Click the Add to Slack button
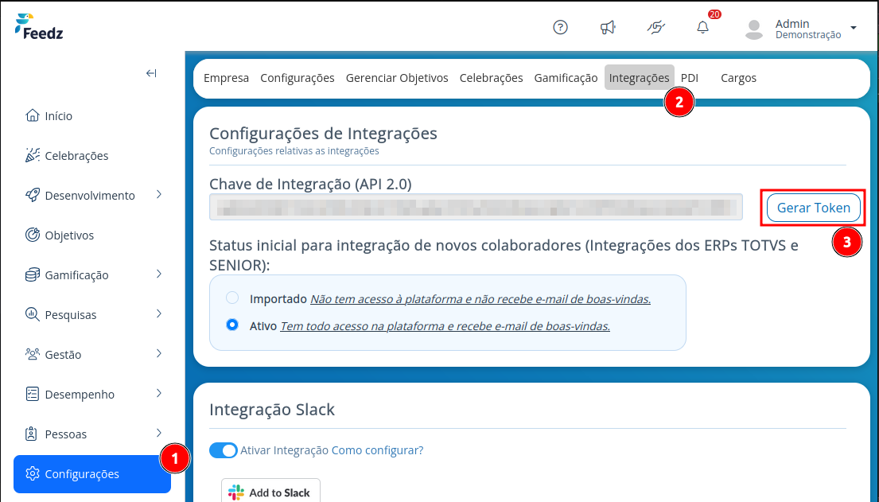Image resolution: width=879 pixels, height=502 pixels. (270, 492)
